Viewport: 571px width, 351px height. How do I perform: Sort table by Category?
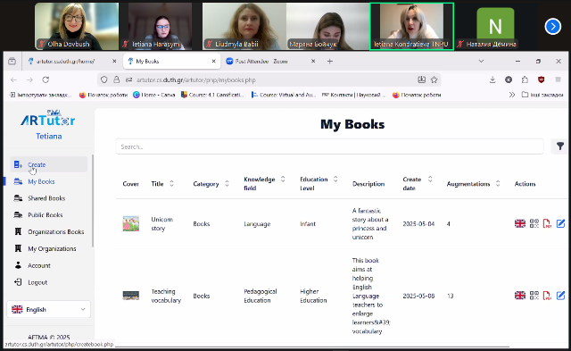(x=227, y=184)
